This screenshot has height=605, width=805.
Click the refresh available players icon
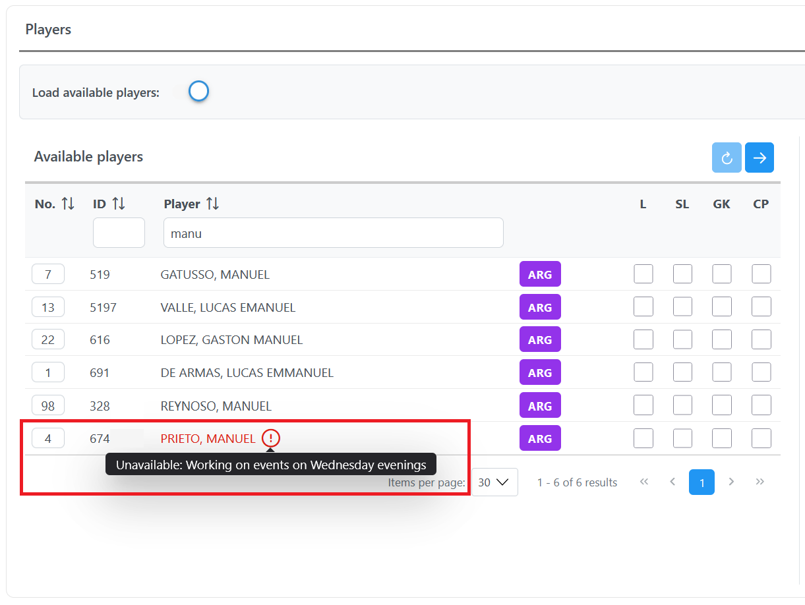pos(727,158)
